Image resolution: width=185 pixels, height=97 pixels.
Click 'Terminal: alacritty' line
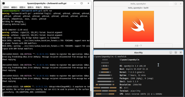click(x=130, y=91)
